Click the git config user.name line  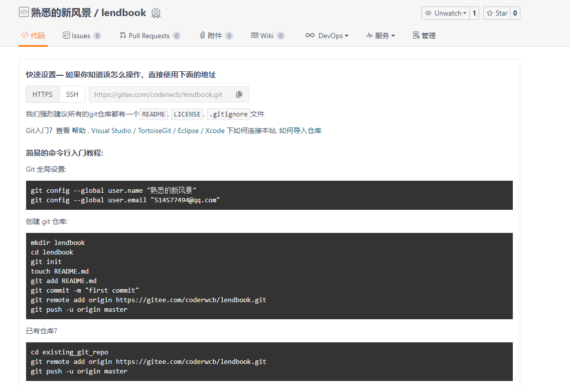tap(113, 190)
